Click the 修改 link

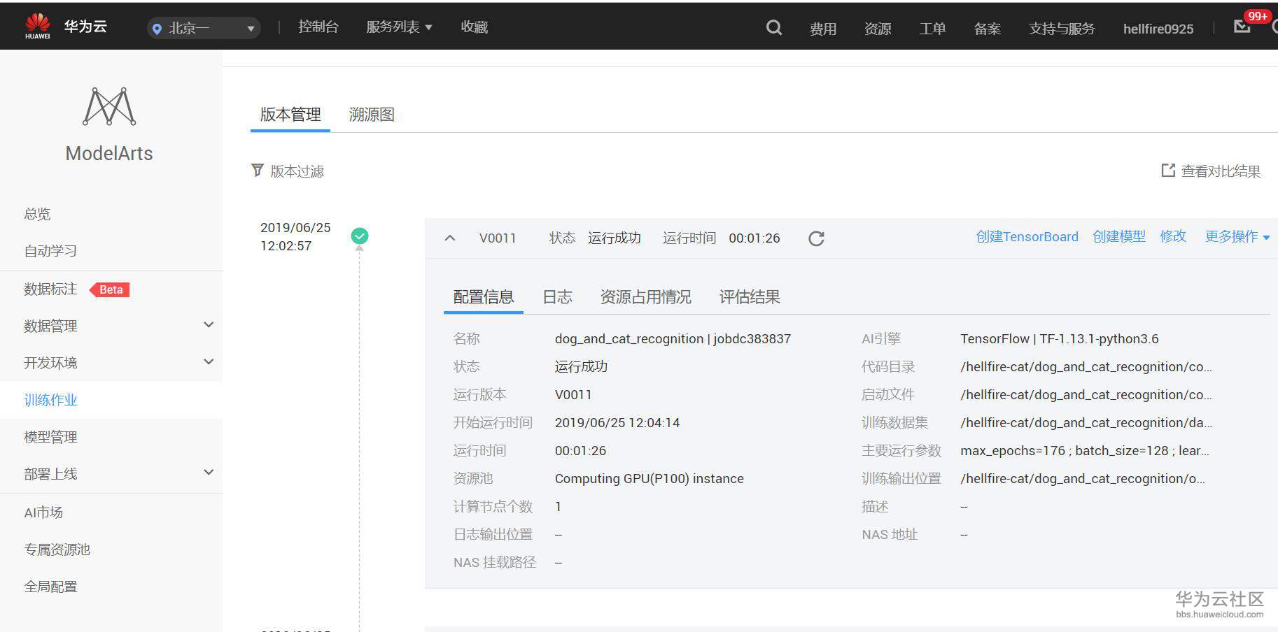[1173, 236]
